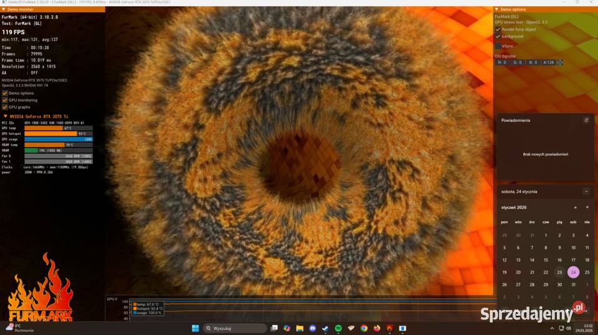Click the graph legend hotspot: 92.4 °C

(x=147, y=309)
